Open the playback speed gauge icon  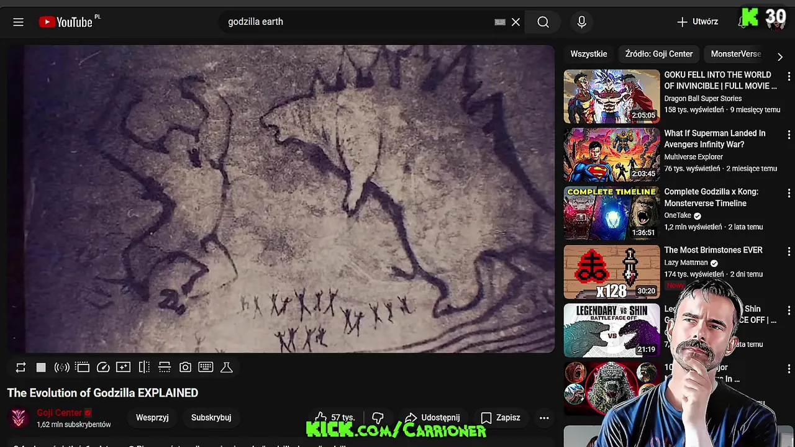coord(103,368)
